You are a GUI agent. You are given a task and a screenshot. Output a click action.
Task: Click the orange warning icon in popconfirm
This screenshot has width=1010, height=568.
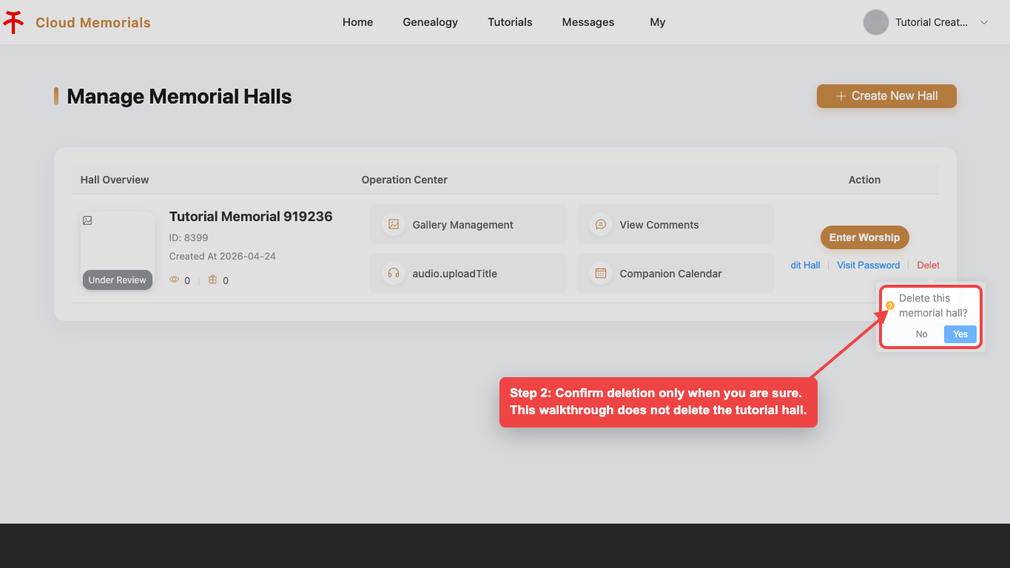pos(890,305)
